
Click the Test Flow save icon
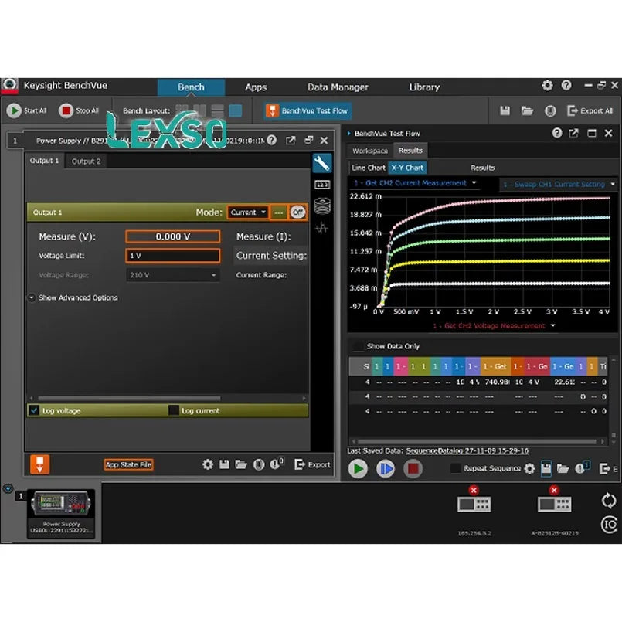tap(546, 468)
